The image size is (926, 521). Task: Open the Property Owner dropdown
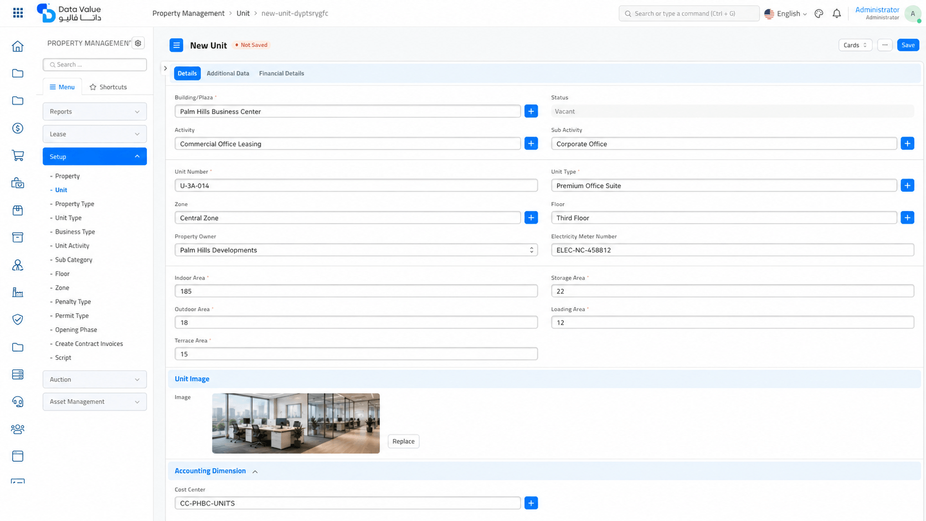pyautogui.click(x=356, y=250)
